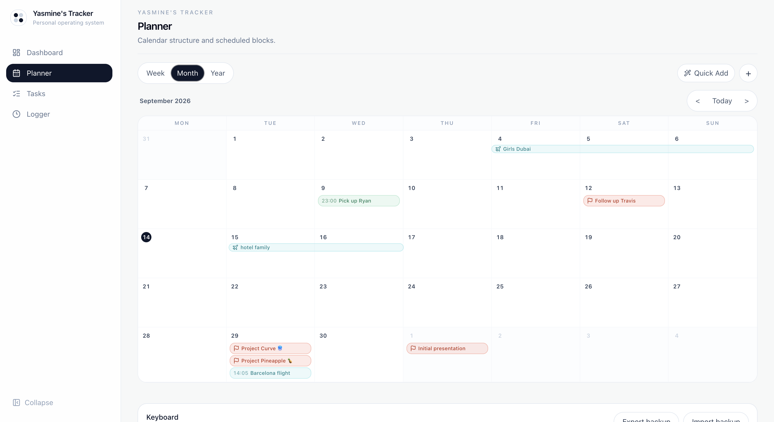
Task: Go to next month with right arrow
Action: 746,101
